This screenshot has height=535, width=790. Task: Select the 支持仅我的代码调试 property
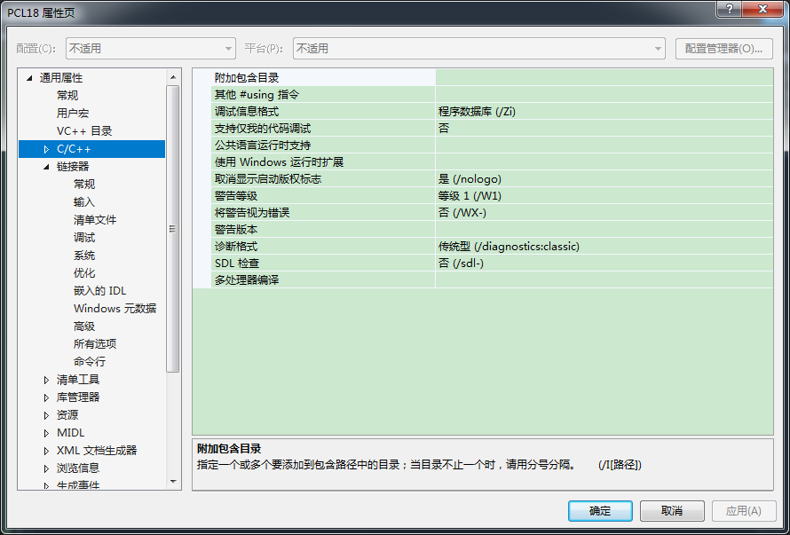click(x=323, y=129)
